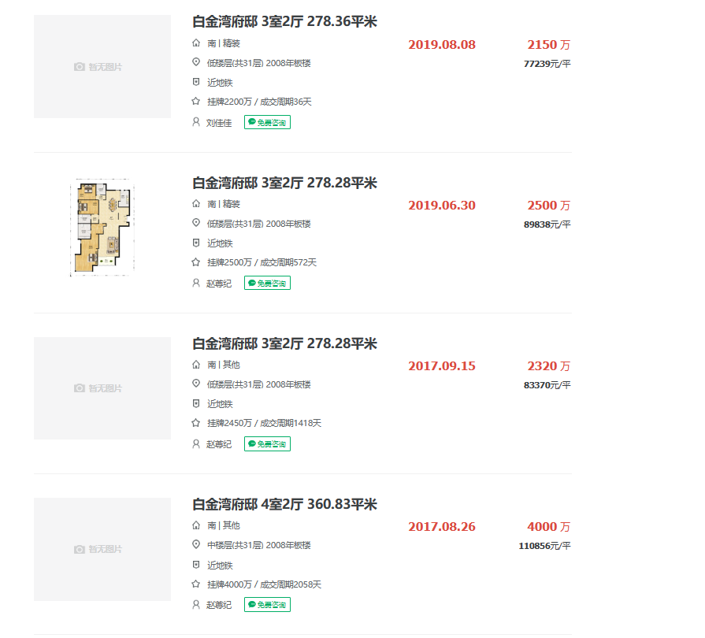Click the house orientation icon of 278.36平米 listing
Viewport: 705px width, 638px height.
click(196, 43)
